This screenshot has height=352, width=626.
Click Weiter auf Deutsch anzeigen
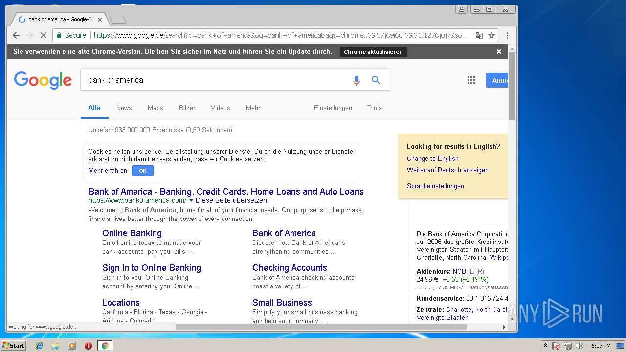click(x=447, y=170)
